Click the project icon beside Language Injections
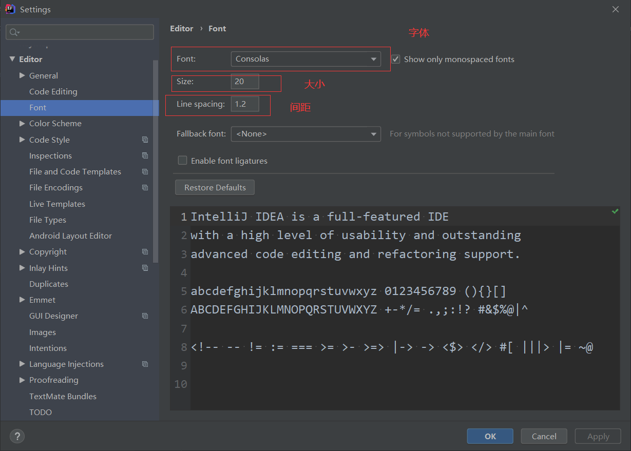This screenshot has width=631, height=451. (x=145, y=364)
